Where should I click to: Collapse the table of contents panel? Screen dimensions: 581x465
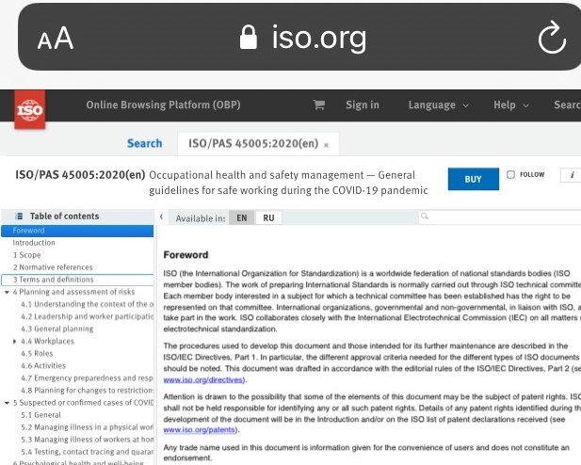(x=159, y=216)
